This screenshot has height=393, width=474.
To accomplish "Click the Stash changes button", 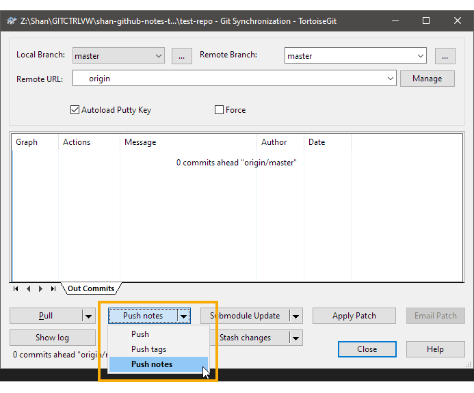I will [x=250, y=338].
